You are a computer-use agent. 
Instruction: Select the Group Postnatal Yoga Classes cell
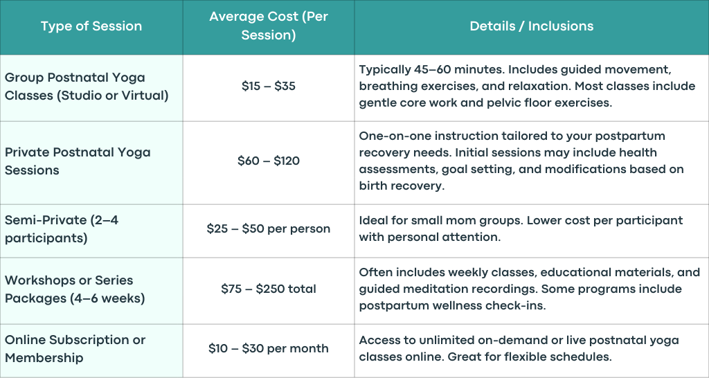coord(91,87)
